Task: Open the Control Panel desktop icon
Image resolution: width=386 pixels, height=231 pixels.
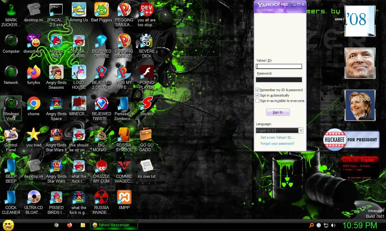Action: coord(11,140)
